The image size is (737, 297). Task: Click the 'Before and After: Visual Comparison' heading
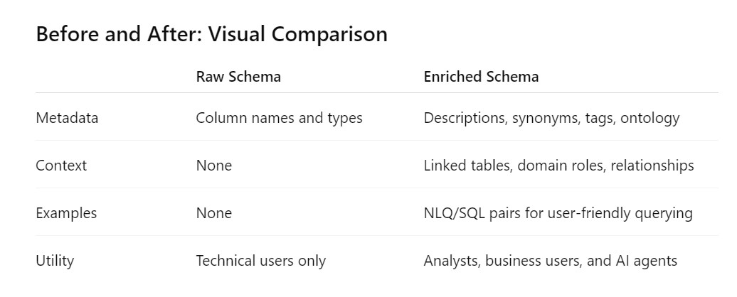211,34
